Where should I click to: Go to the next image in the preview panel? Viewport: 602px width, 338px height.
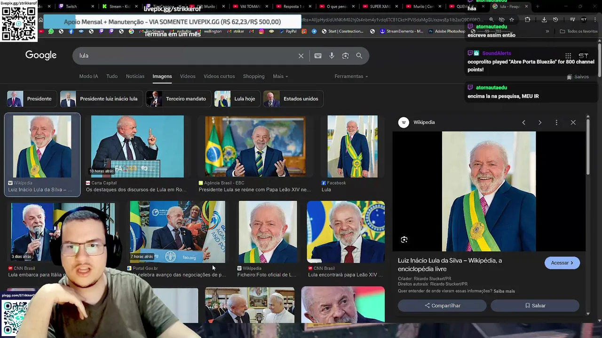pyautogui.click(x=540, y=123)
